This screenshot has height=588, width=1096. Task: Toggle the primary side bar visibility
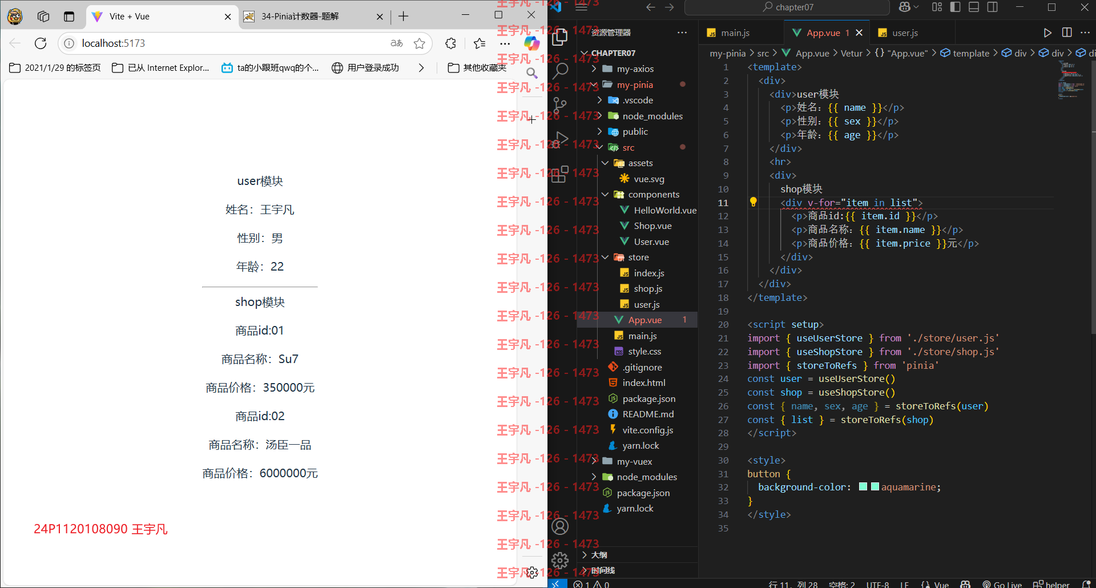[956, 7]
